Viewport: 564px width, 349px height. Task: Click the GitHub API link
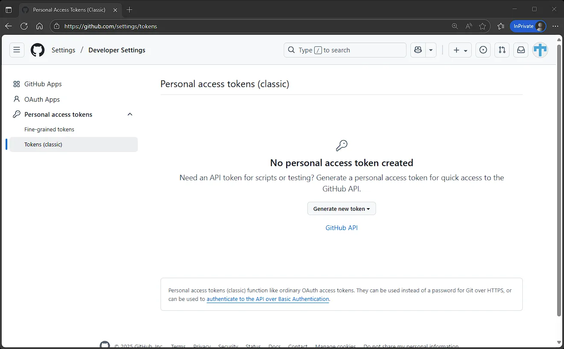point(342,228)
